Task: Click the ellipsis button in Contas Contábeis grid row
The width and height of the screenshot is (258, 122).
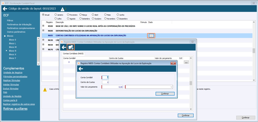Action: point(186,62)
